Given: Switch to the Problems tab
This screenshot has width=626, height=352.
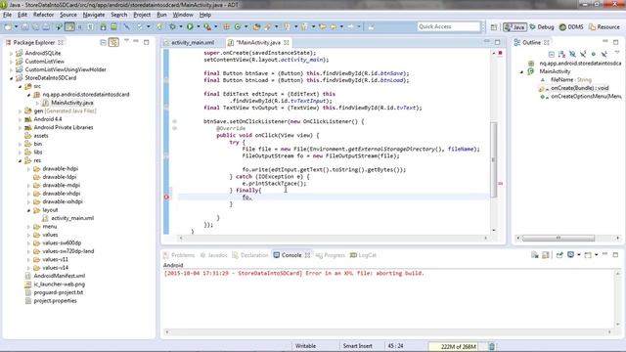Looking at the screenshot, I should 179,255.
